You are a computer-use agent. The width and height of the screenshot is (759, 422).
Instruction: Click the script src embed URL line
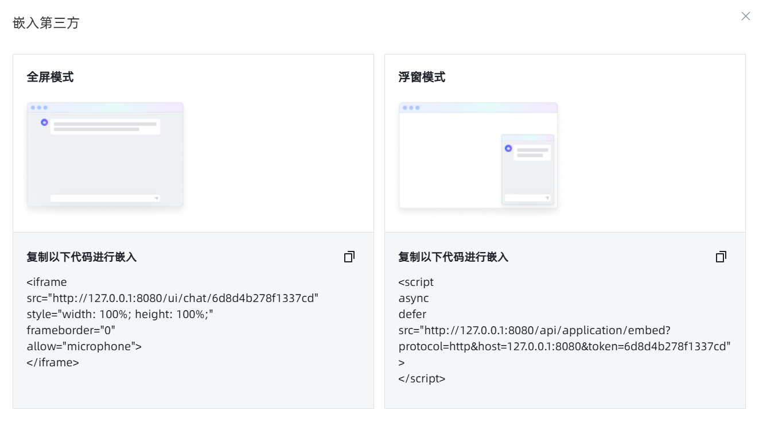click(535, 330)
